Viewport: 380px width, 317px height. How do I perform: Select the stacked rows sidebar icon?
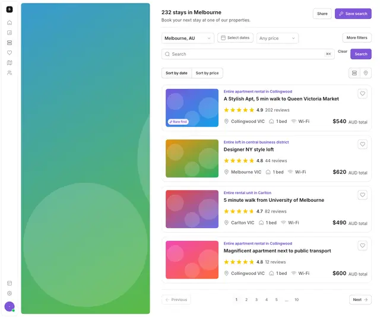coord(9,43)
